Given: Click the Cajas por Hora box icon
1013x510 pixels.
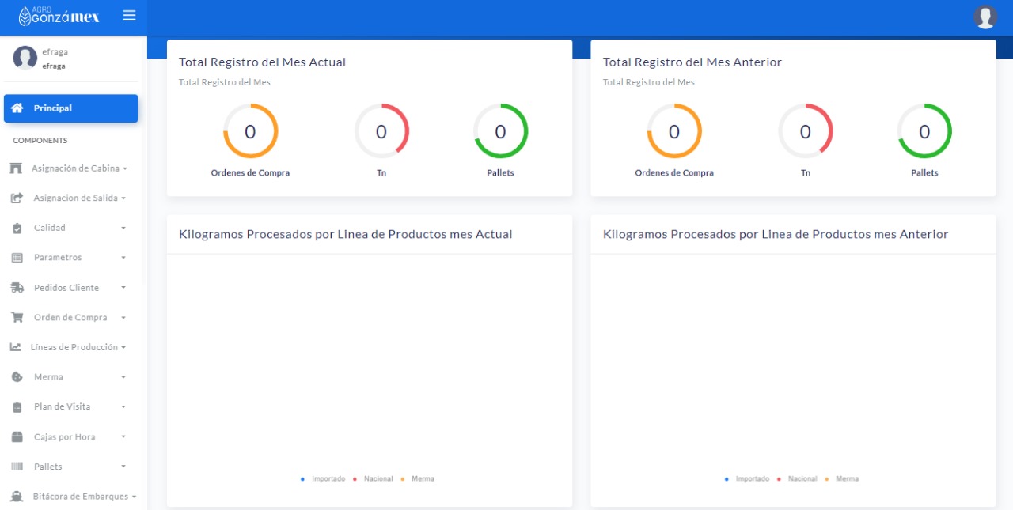Looking at the screenshot, I should point(17,437).
